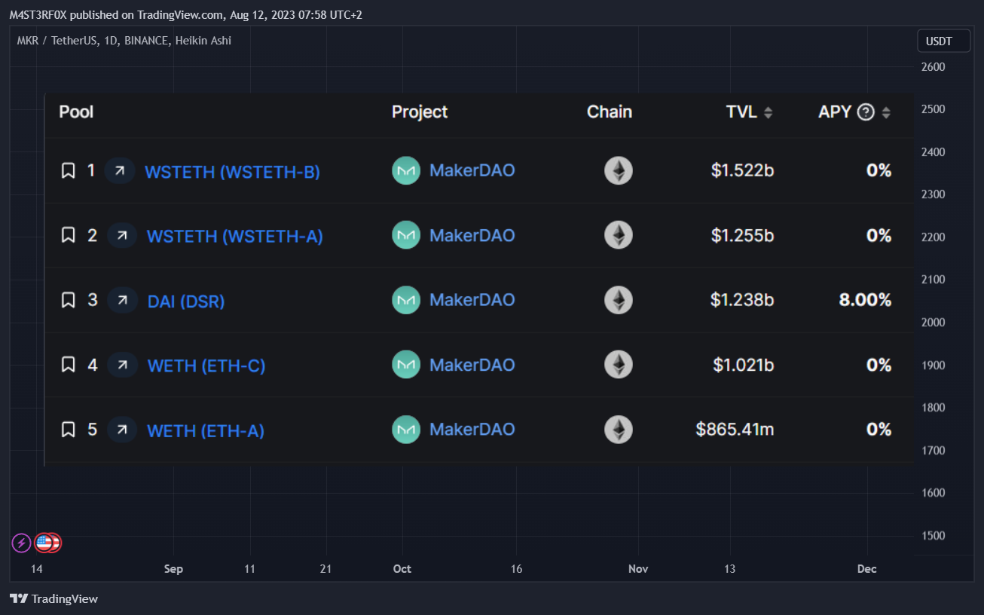
Task: Open external arrow for WETH (ETH-C) pool
Action: click(122, 366)
